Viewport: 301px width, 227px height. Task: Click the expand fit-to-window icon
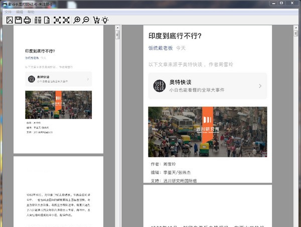(x=57, y=20)
